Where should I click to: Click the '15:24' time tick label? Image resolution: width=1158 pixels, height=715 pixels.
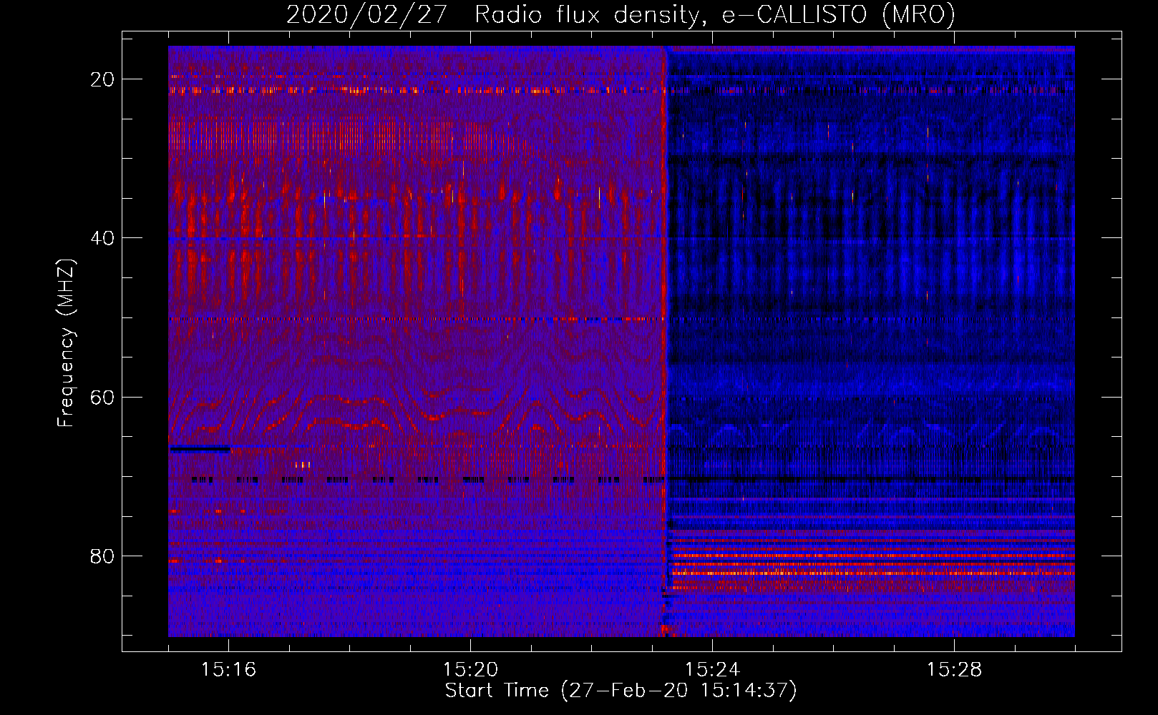[x=712, y=669]
